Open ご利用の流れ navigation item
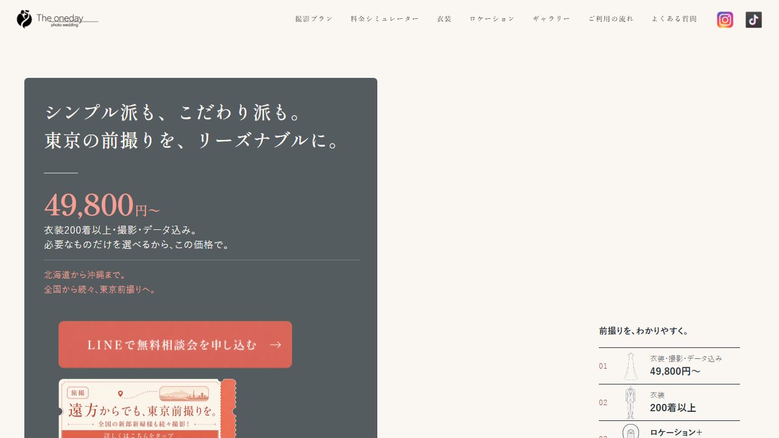779x438 pixels. pos(611,19)
